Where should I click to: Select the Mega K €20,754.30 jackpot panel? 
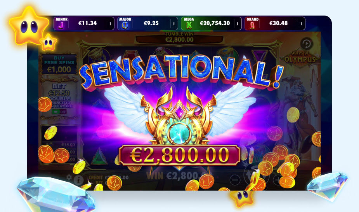pos(211,23)
